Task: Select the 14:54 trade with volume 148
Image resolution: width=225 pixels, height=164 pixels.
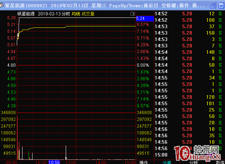Action: 190,52
